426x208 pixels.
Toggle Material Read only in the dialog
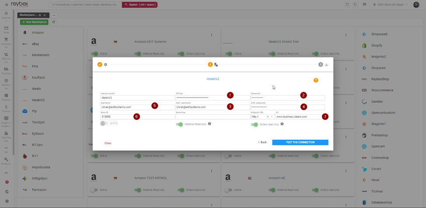click(180, 124)
